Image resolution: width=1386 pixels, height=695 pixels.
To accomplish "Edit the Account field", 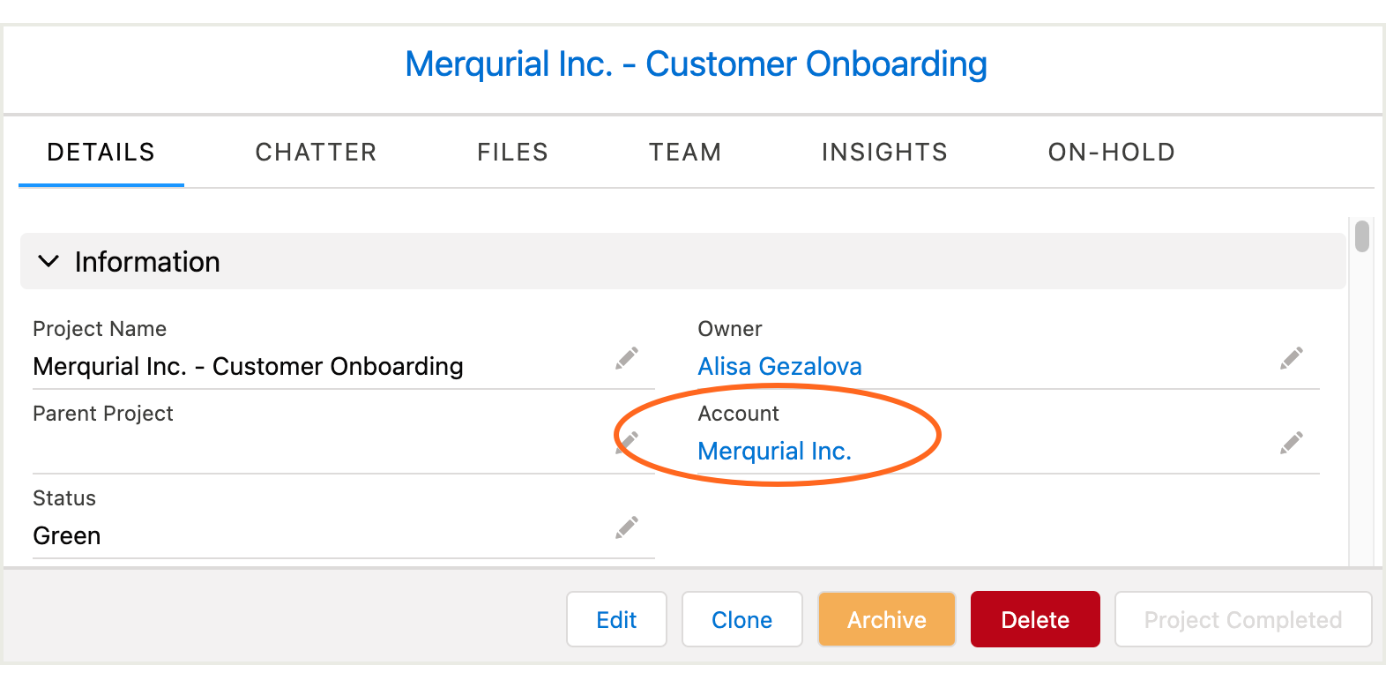I will point(1291,443).
